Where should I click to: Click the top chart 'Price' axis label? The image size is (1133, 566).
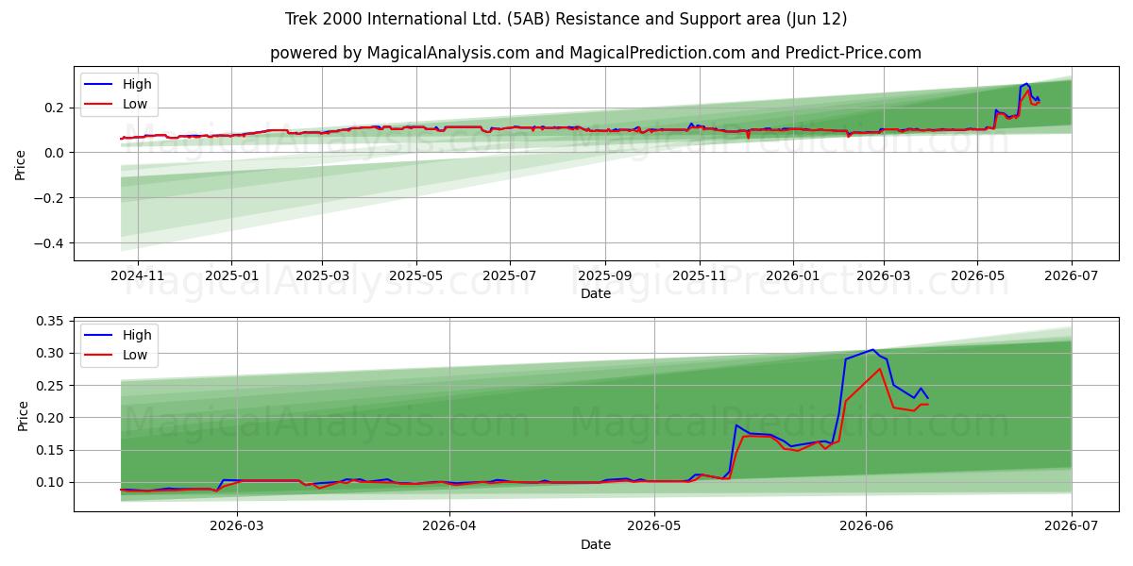tap(22, 163)
